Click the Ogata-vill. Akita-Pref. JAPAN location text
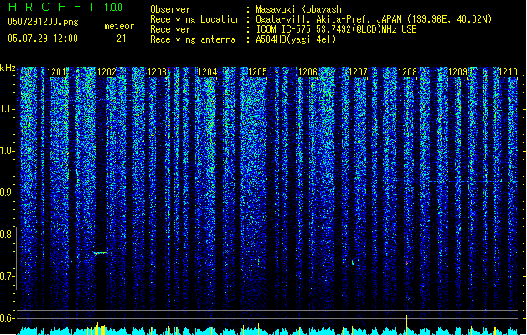 pos(374,19)
